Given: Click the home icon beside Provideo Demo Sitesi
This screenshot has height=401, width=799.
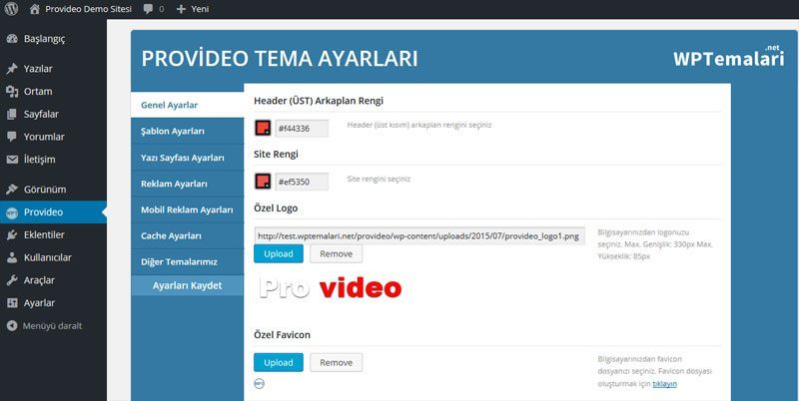Looking at the screenshot, I should click(35, 9).
